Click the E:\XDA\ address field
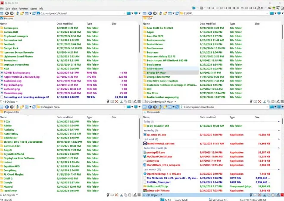 tap(224, 13)
